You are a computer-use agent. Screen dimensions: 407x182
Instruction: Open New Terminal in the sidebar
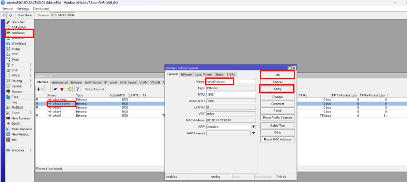point(21,118)
